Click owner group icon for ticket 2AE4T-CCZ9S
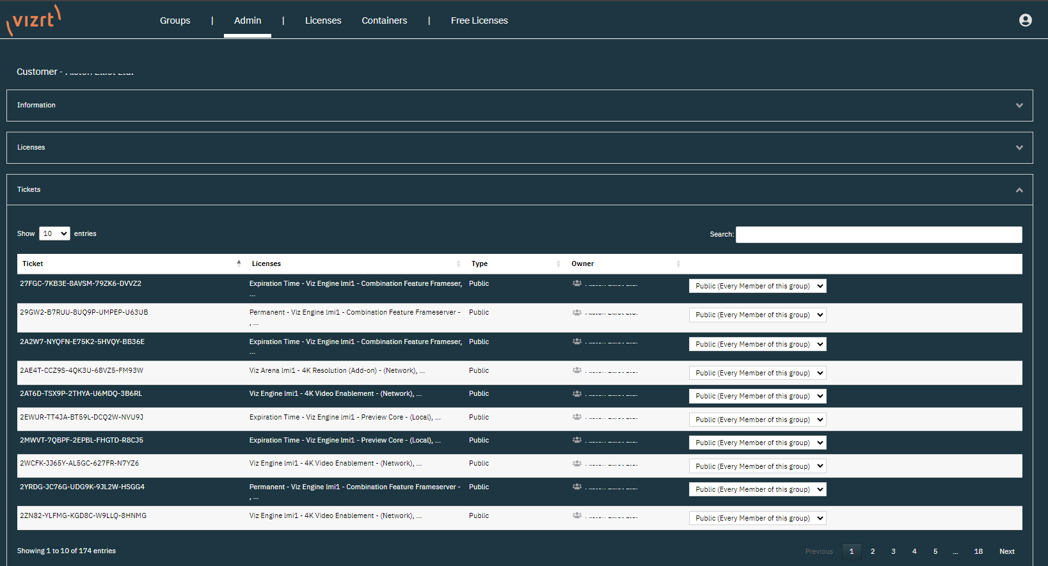1048x566 pixels. pos(576,370)
